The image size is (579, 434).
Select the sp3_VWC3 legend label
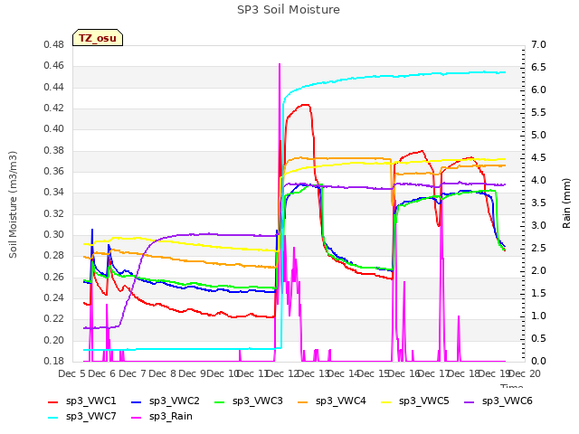click(x=257, y=401)
